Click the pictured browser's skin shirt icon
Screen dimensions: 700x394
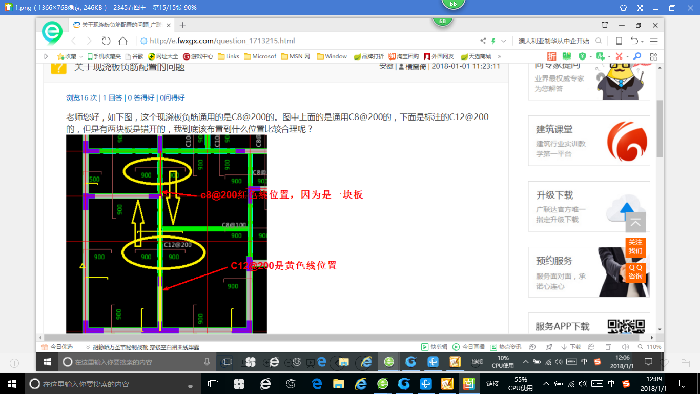point(605,25)
